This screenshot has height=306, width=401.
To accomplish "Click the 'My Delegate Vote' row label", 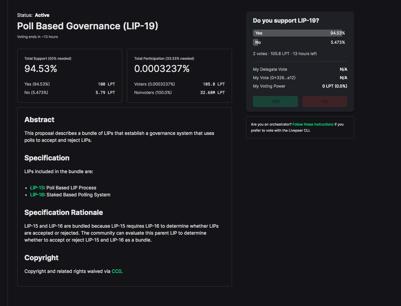I will coord(270,69).
